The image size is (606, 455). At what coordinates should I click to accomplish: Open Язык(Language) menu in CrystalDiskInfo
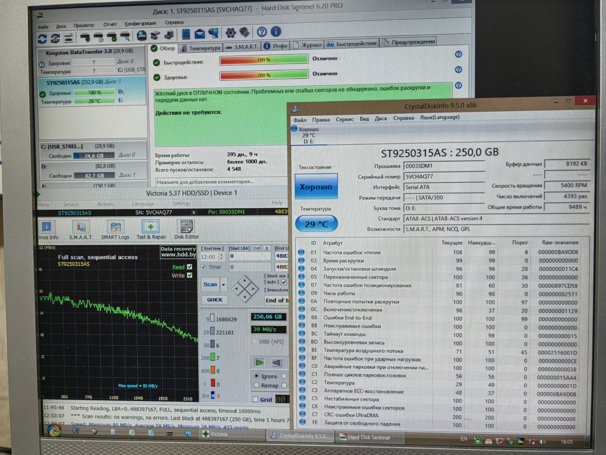coord(440,117)
